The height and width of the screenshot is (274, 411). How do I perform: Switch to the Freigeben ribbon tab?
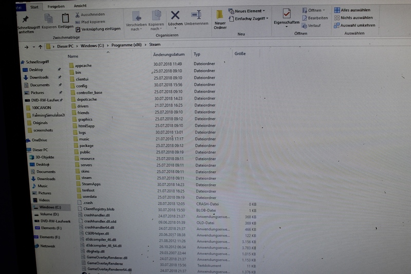pyautogui.click(x=56, y=7)
